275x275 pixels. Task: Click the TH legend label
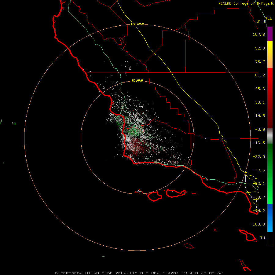coord(262,238)
